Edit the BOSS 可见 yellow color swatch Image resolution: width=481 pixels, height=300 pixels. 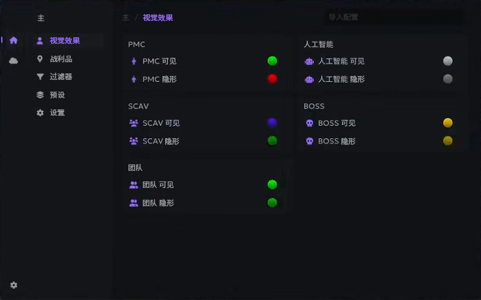[x=448, y=122]
